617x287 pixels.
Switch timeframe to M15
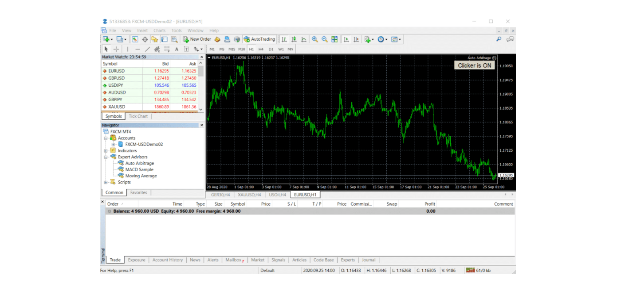tap(232, 49)
